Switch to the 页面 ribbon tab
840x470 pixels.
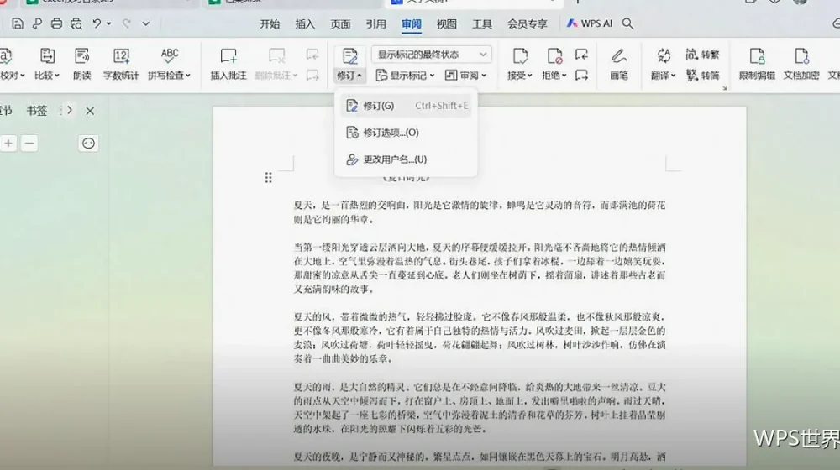pyautogui.click(x=340, y=24)
